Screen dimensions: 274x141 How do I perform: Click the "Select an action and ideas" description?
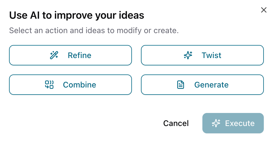coord(94,30)
